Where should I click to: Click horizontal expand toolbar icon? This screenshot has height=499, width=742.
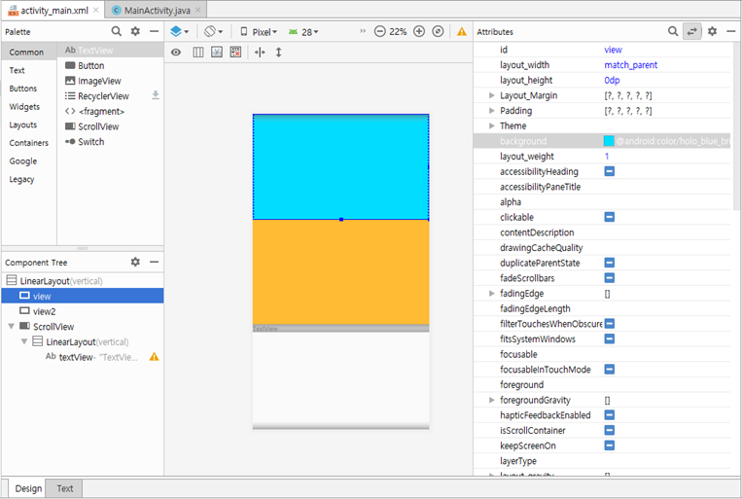(x=260, y=53)
